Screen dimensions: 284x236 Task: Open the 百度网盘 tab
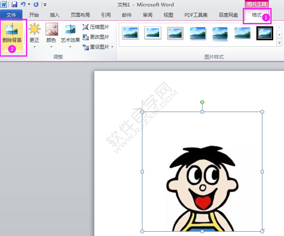228,15
